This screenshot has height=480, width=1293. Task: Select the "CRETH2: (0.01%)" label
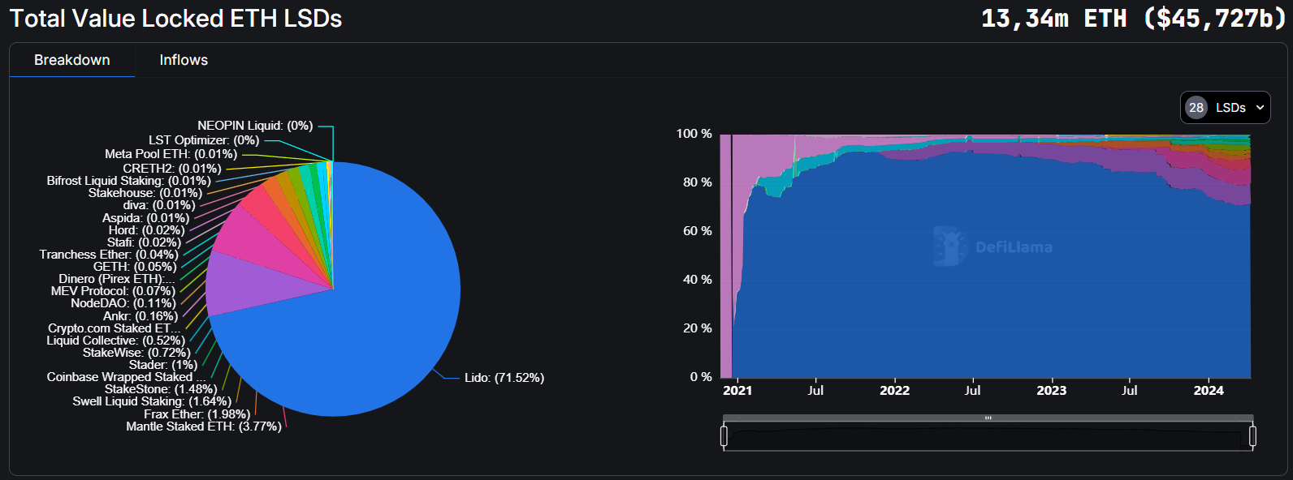172,169
